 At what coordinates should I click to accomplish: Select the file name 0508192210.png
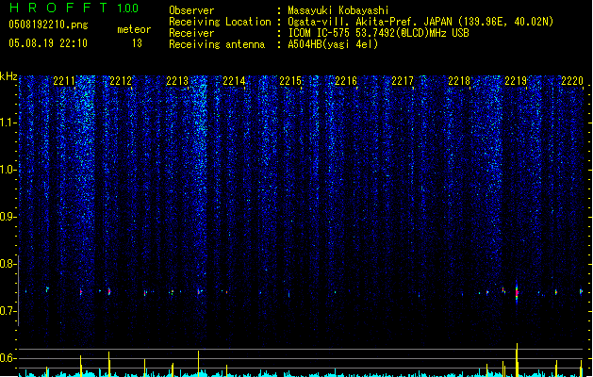48,25
